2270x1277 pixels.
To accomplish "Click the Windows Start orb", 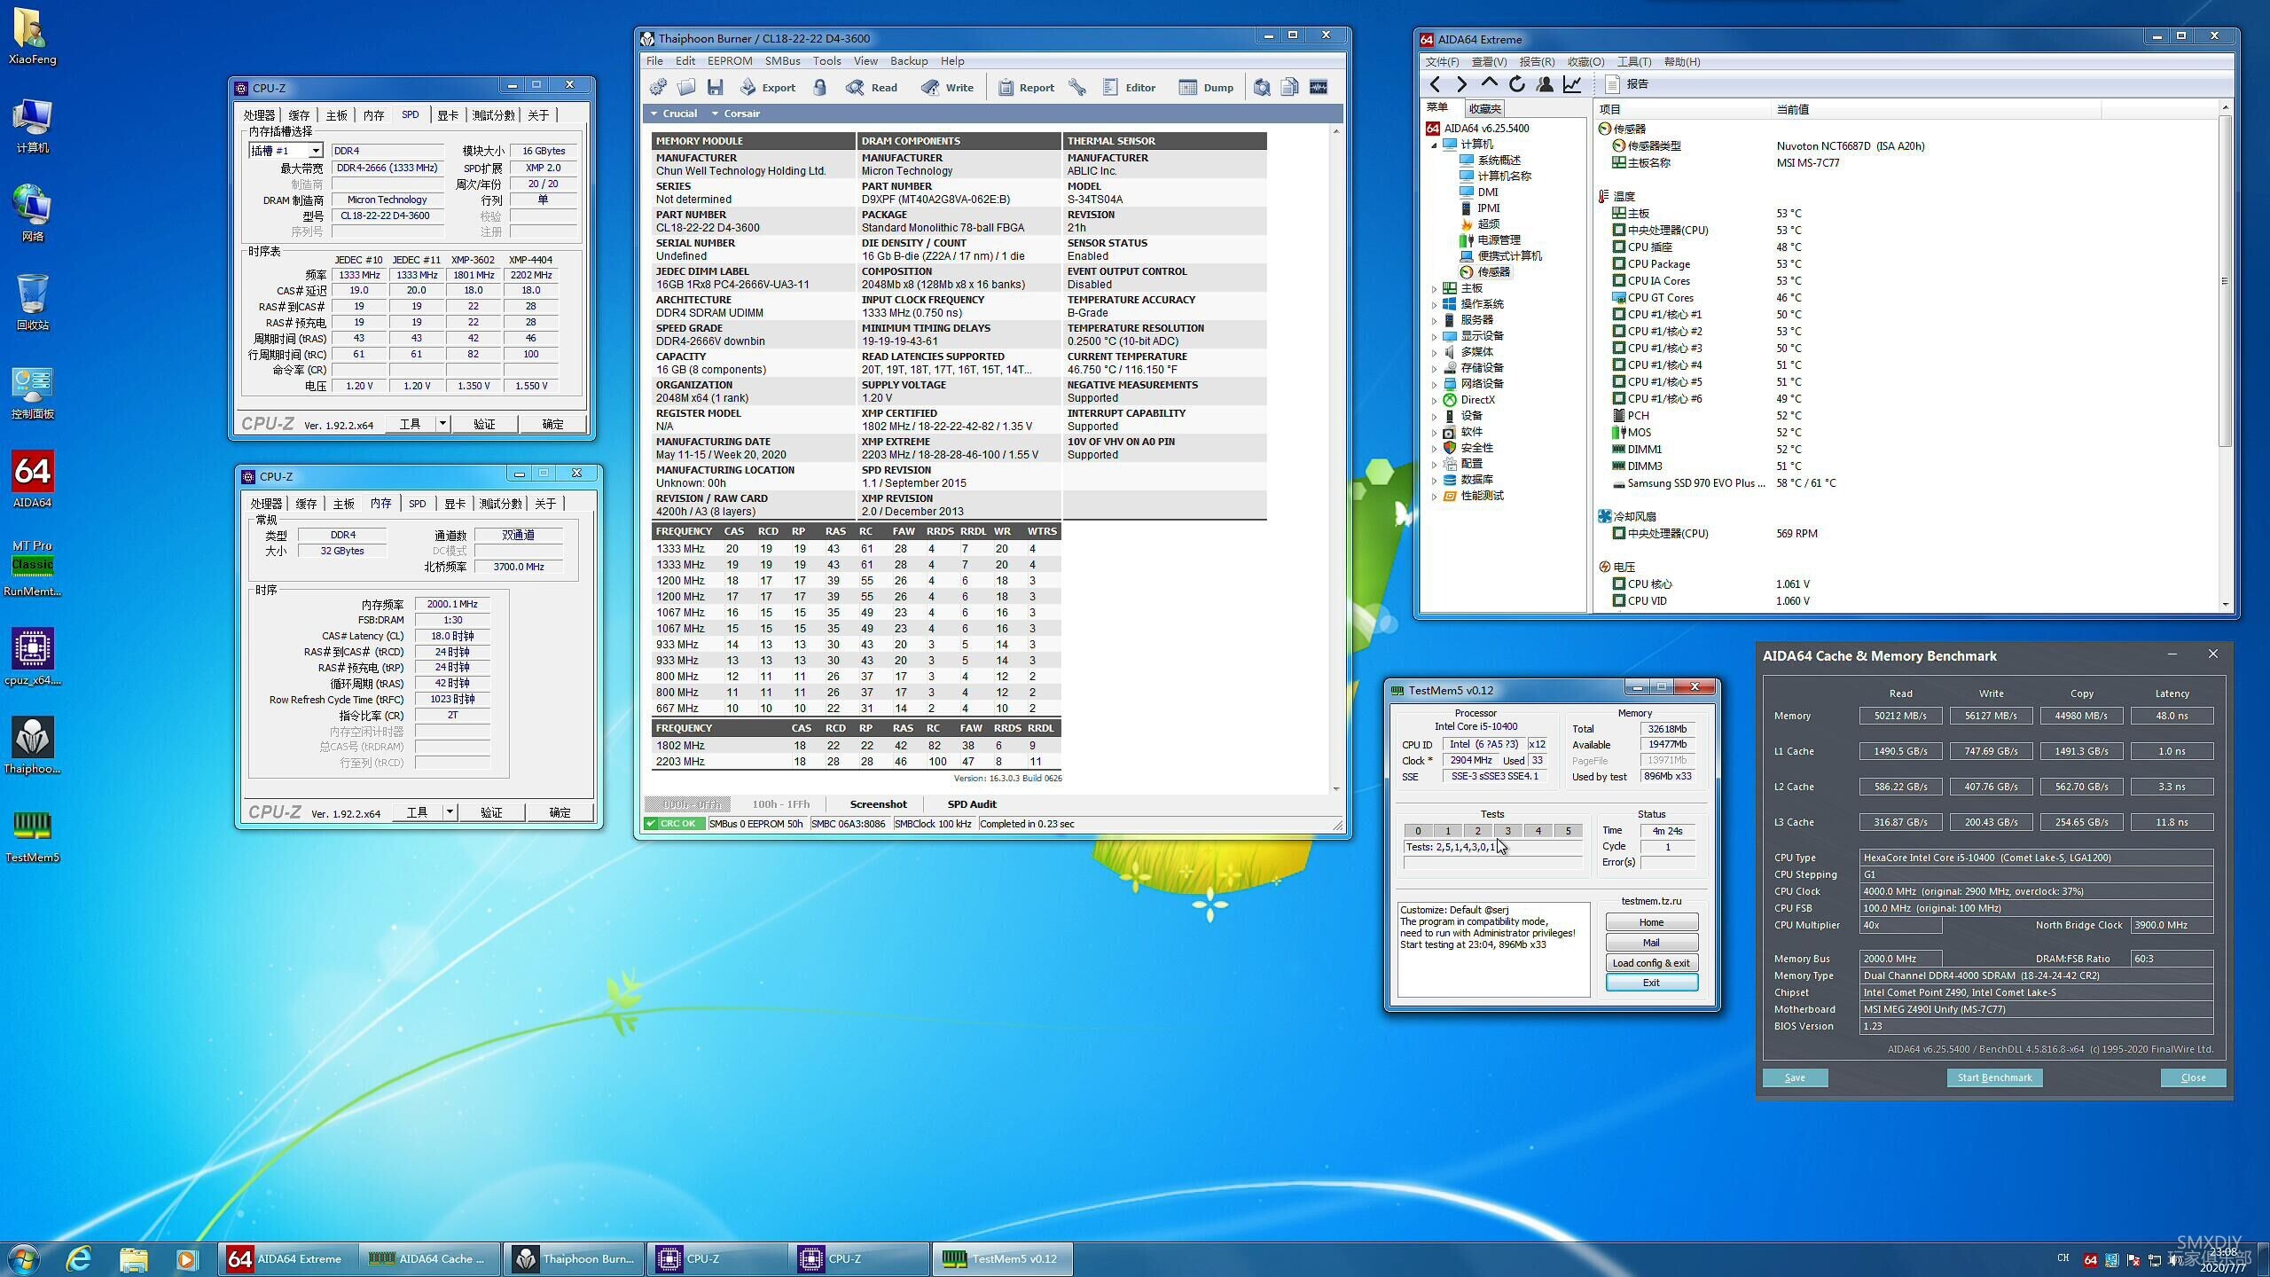I will (x=23, y=1258).
